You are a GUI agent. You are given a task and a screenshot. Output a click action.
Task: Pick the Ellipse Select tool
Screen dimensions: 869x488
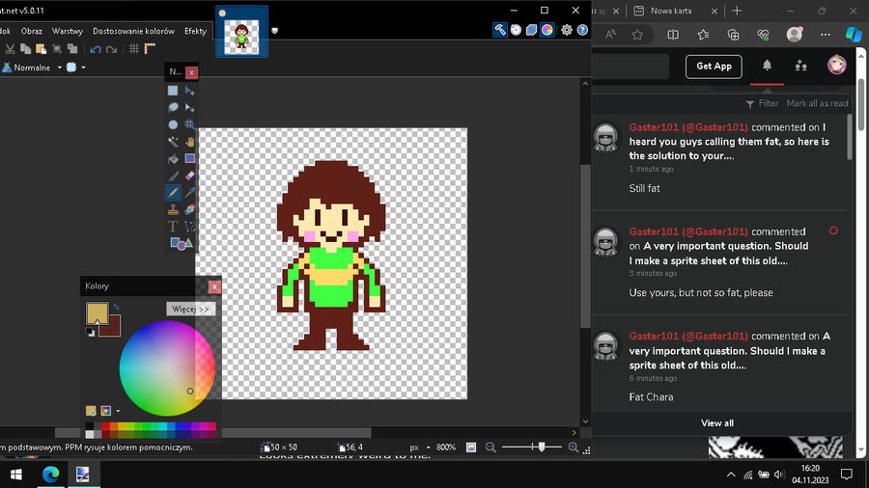point(173,124)
